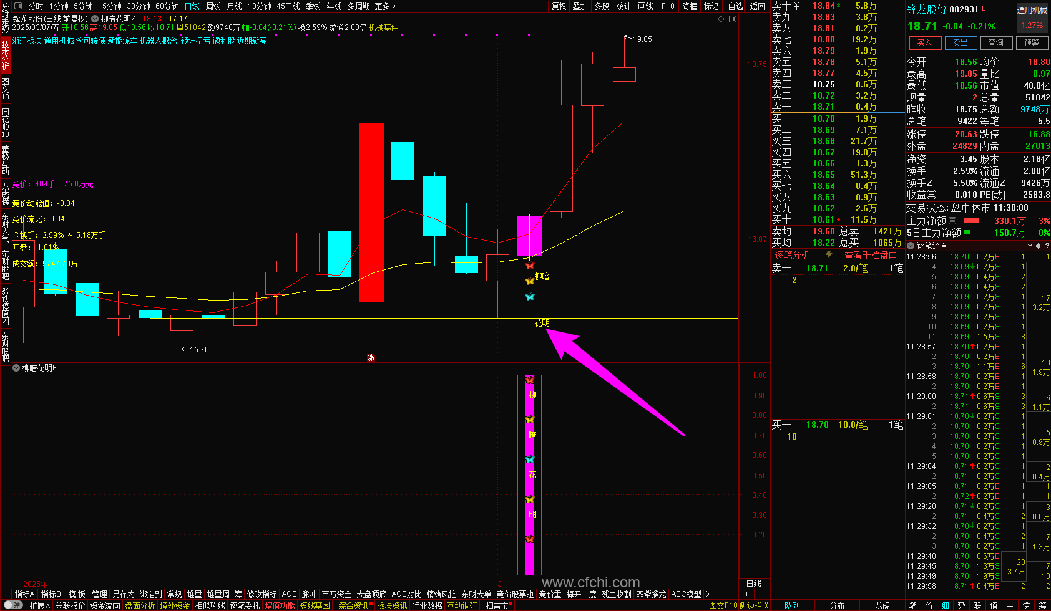The width and height of the screenshot is (1051, 611).
Task: Open 查看千档盘口 link
Action: point(871,255)
